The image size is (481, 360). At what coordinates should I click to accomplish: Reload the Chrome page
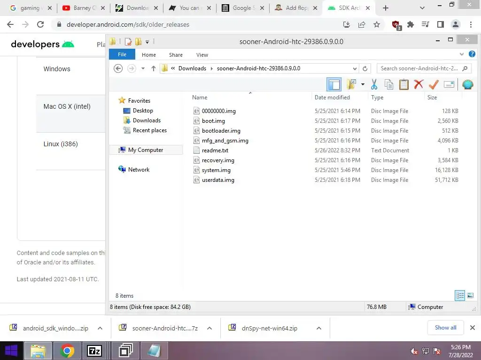coord(40,24)
